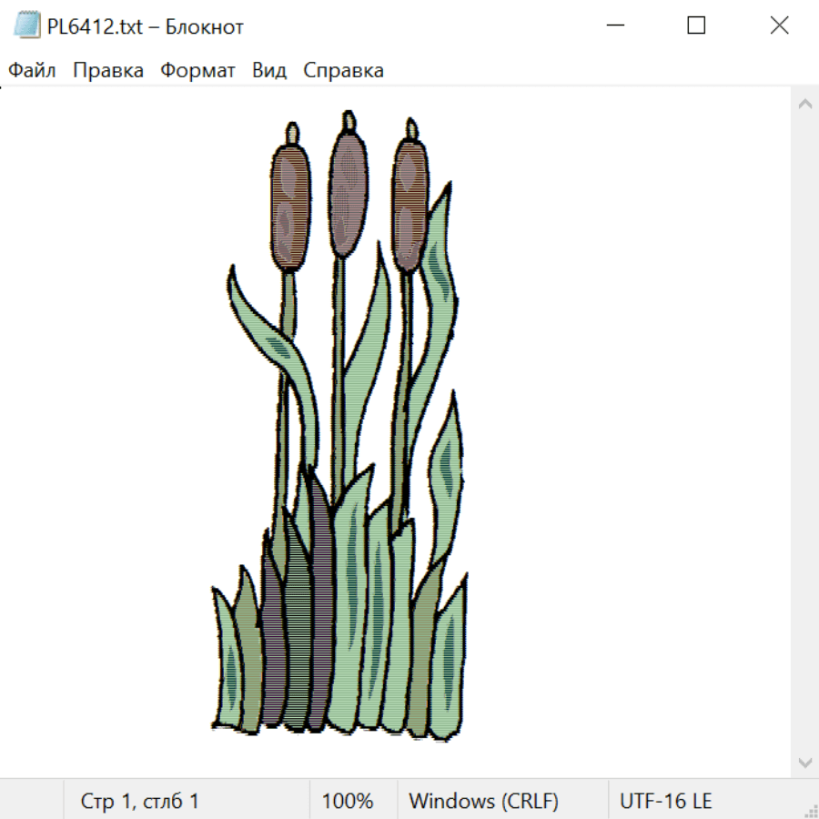Expand the Формат menu
The height and width of the screenshot is (819, 819).
(197, 71)
